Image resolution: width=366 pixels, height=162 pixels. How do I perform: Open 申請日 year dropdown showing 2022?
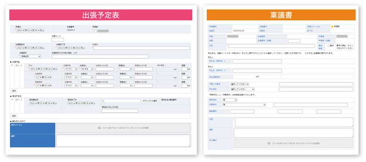point(21,31)
